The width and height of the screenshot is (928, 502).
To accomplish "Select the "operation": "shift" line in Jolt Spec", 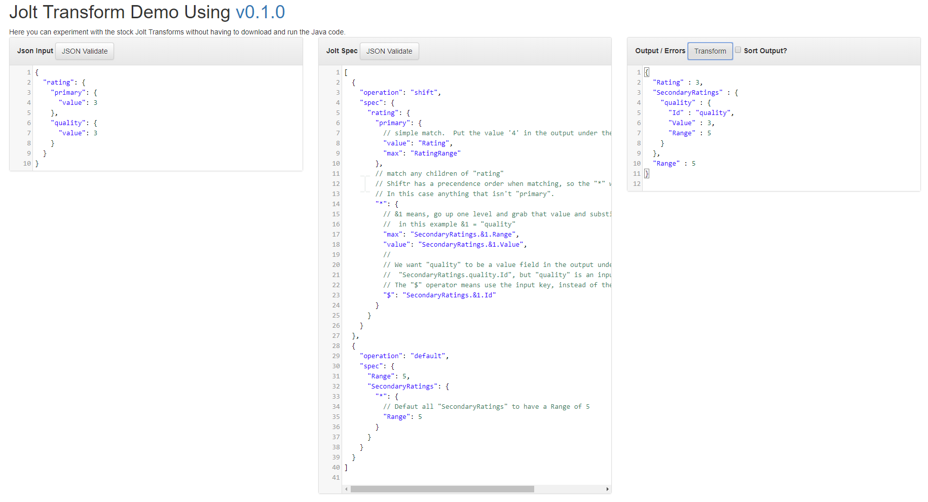I will (x=400, y=92).
